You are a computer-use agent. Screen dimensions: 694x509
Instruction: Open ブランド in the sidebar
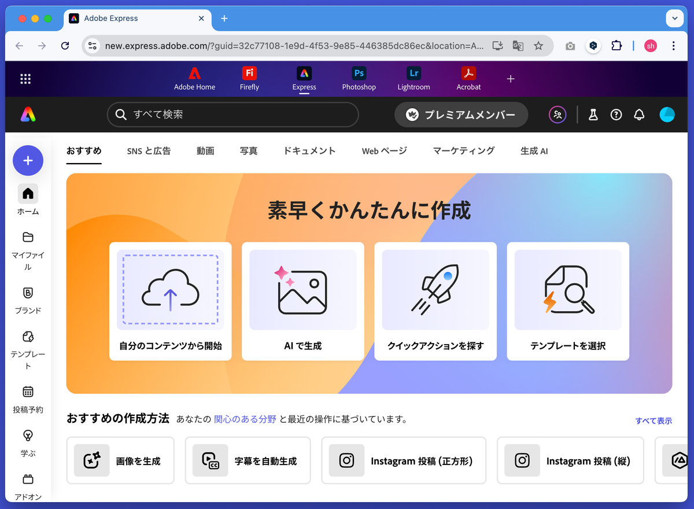coord(28,300)
